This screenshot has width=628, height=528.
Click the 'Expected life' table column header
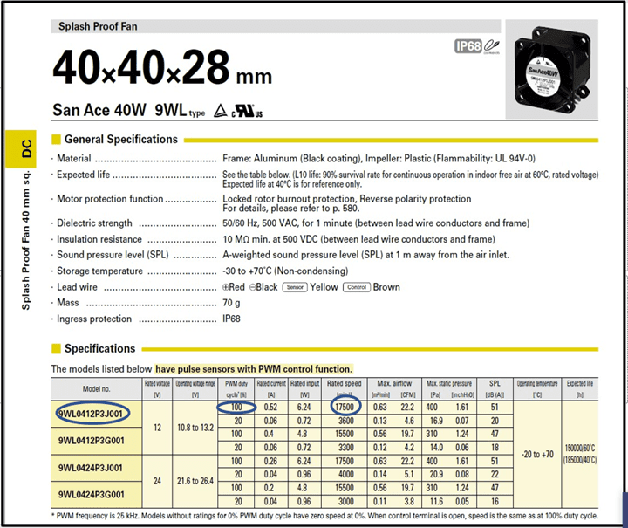pyautogui.click(x=579, y=389)
